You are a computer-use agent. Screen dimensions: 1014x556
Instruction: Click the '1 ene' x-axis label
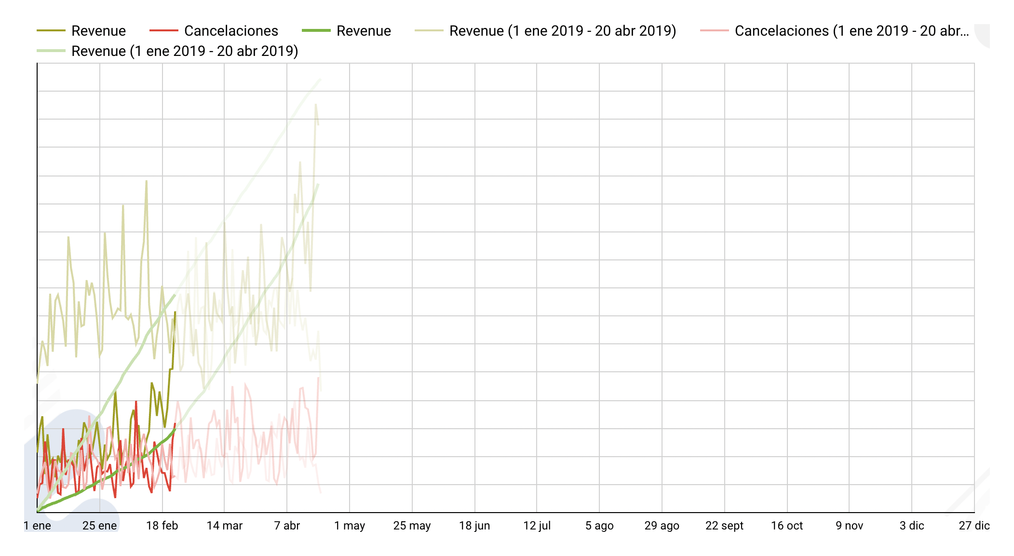click(38, 526)
